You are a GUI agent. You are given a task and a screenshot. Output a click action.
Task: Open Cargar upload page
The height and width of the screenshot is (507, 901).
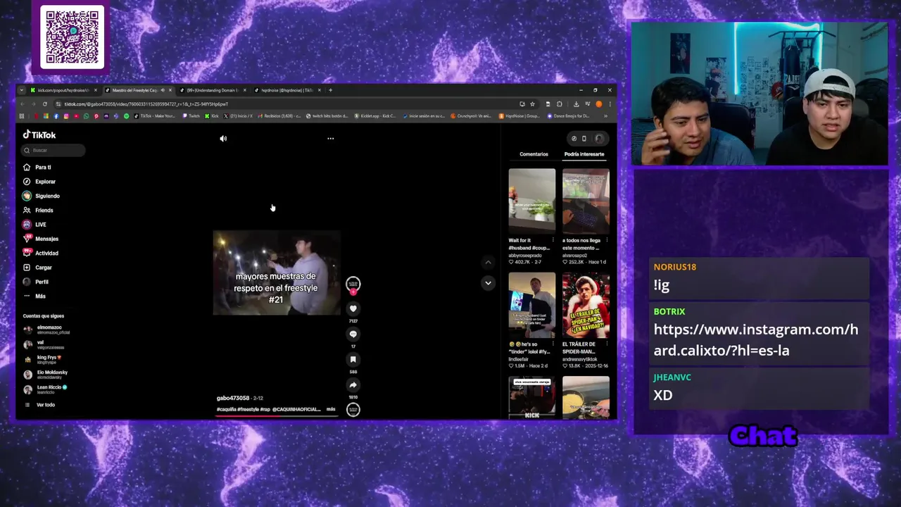click(x=38, y=268)
